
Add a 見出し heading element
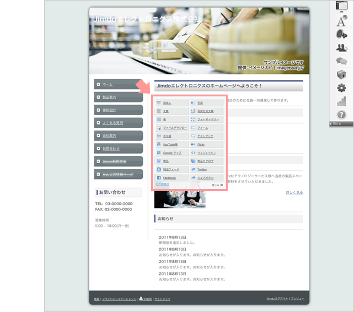coord(172,103)
